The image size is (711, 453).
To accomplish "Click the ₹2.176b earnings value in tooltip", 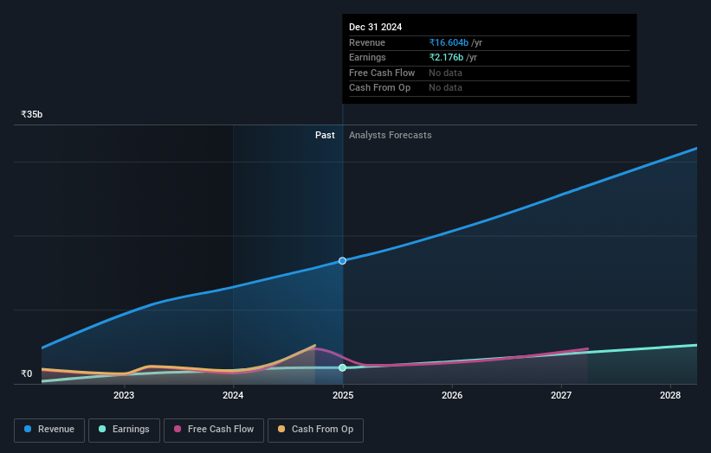I will click(447, 57).
